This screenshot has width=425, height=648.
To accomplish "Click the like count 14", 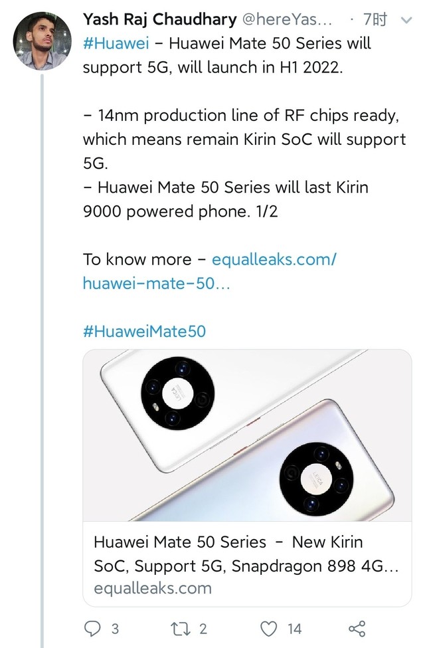I will pos(294,628).
